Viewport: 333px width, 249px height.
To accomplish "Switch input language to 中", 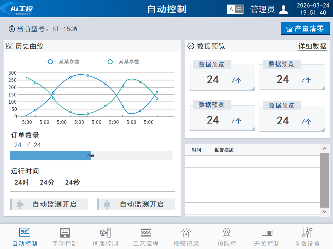I will pyautogui.click(x=239, y=9).
